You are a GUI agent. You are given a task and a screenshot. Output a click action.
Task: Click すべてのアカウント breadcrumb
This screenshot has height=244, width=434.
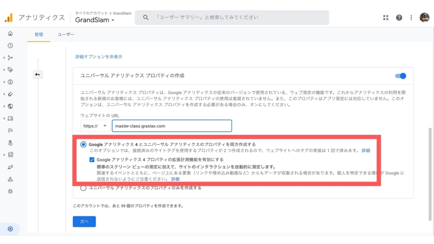[x=92, y=13]
